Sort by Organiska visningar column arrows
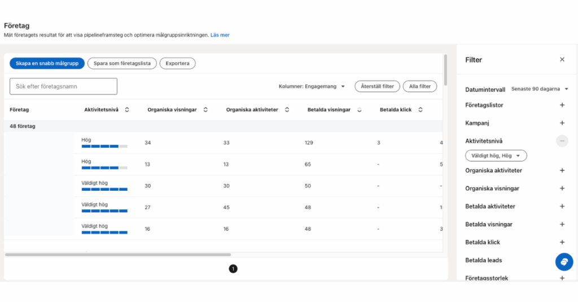578x302 pixels. [x=205, y=110]
